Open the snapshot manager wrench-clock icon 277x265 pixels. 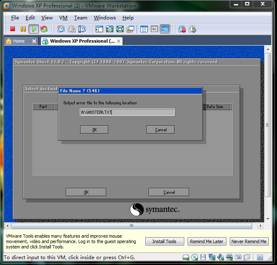pos(82,29)
